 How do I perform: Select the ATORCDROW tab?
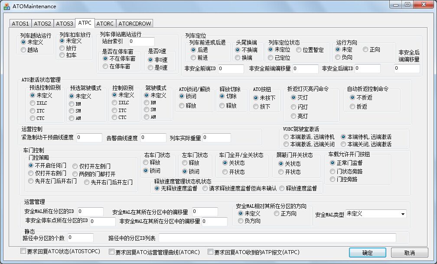[134, 23]
